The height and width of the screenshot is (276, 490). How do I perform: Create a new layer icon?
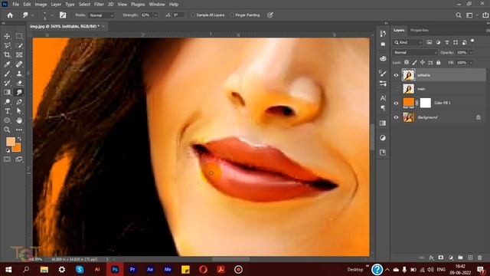[x=470, y=258]
